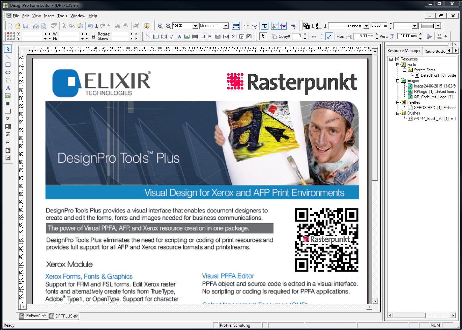Screen dimensions: 462x330
Task: Collapse the Palettes tree node
Action: [398, 102]
